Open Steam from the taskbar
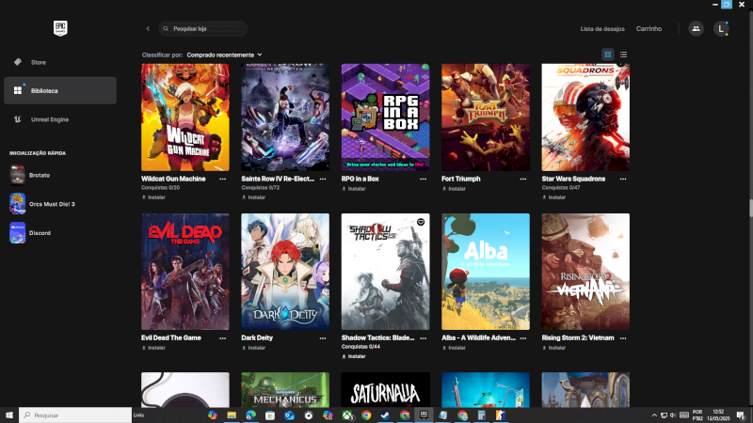The height and width of the screenshot is (423, 753). [385, 415]
